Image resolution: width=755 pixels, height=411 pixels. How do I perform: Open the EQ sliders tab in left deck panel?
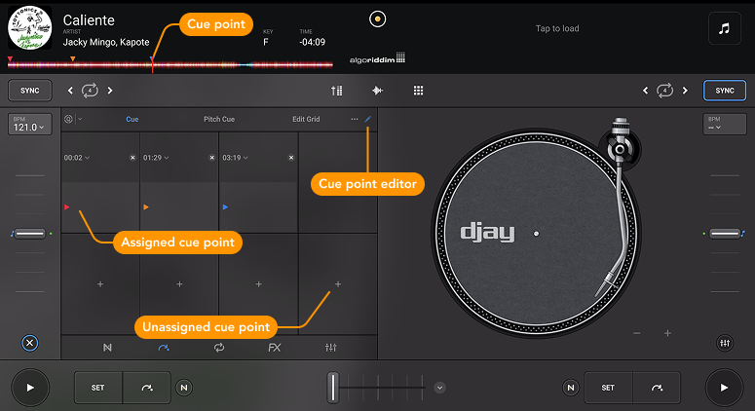point(331,348)
